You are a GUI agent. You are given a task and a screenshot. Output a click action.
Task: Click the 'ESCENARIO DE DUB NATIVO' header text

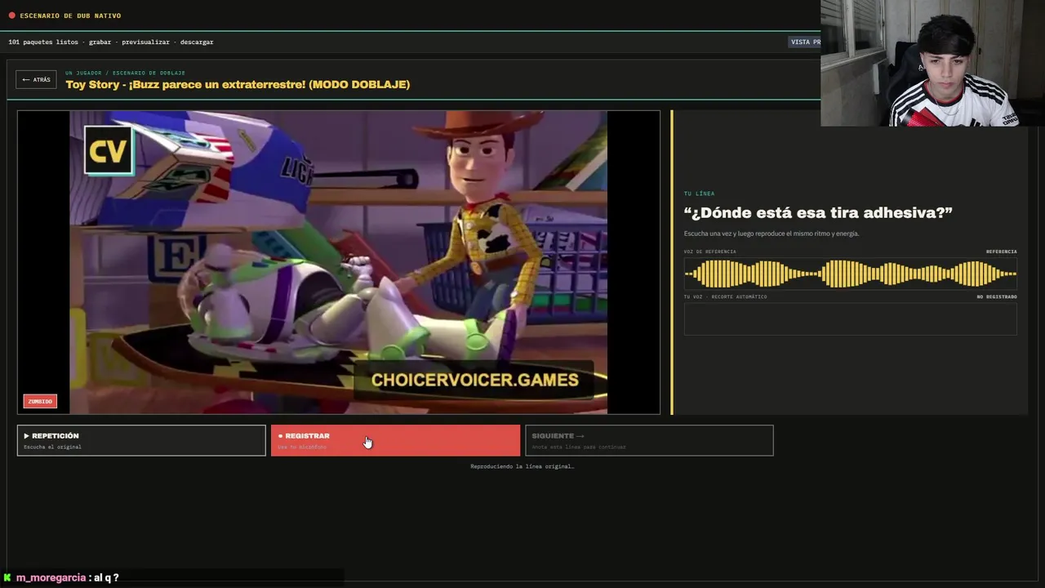click(x=70, y=16)
